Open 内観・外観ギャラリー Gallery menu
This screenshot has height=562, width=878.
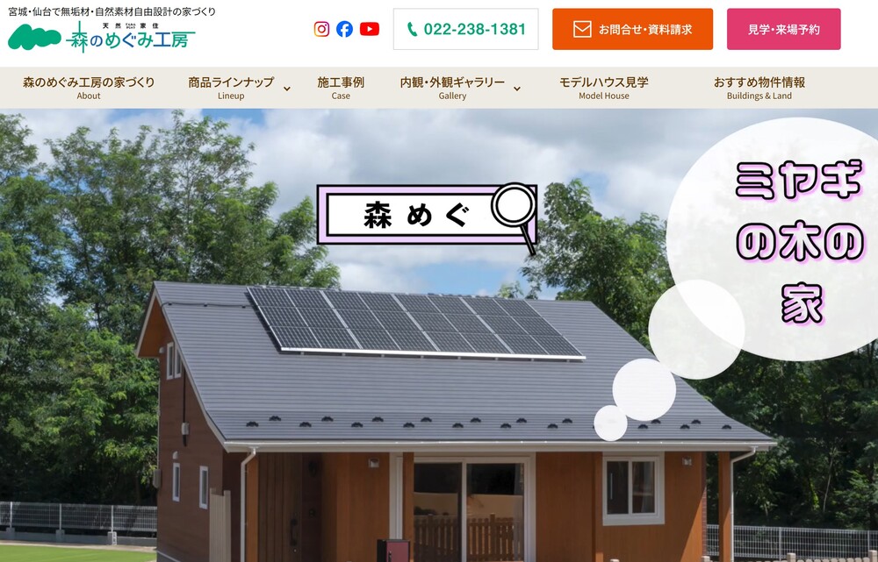452,88
